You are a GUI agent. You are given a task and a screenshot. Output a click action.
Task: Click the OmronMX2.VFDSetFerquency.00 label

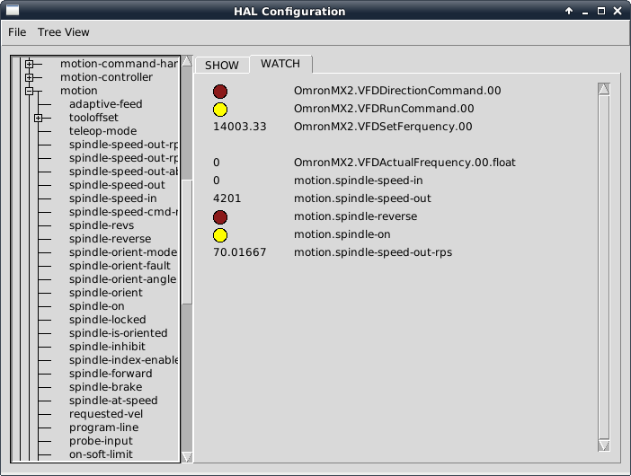click(383, 127)
